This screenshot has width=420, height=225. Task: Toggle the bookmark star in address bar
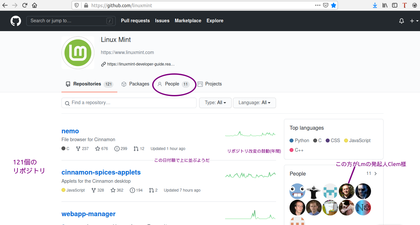(x=334, y=5)
